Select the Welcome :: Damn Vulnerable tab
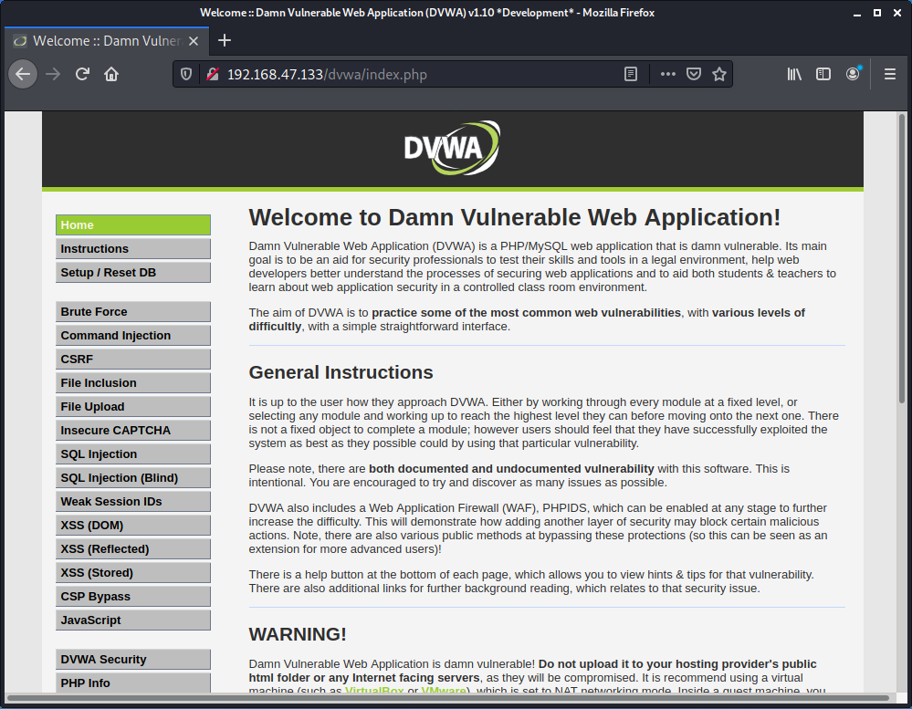Image resolution: width=912 pixels, height=709 pixels. pos(105,41)
